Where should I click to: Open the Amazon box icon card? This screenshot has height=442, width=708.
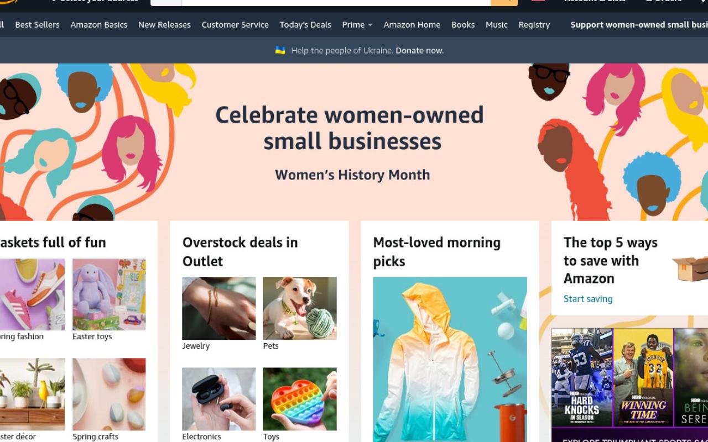689,267
